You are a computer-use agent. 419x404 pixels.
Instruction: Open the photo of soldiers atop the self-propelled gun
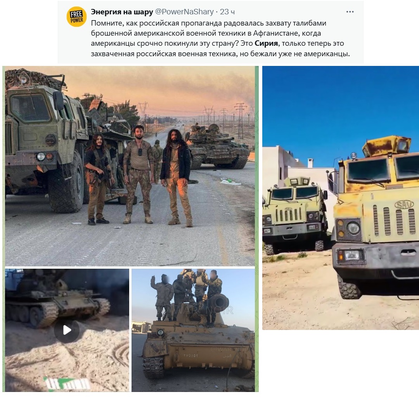pos(193,330)
